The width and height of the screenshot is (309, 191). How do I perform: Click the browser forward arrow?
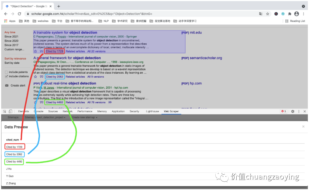[13, 14]
